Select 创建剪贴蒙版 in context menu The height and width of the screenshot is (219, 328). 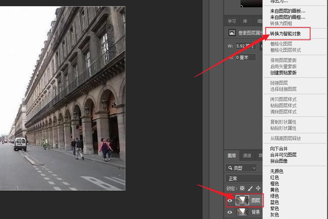(x=283, y=73)
